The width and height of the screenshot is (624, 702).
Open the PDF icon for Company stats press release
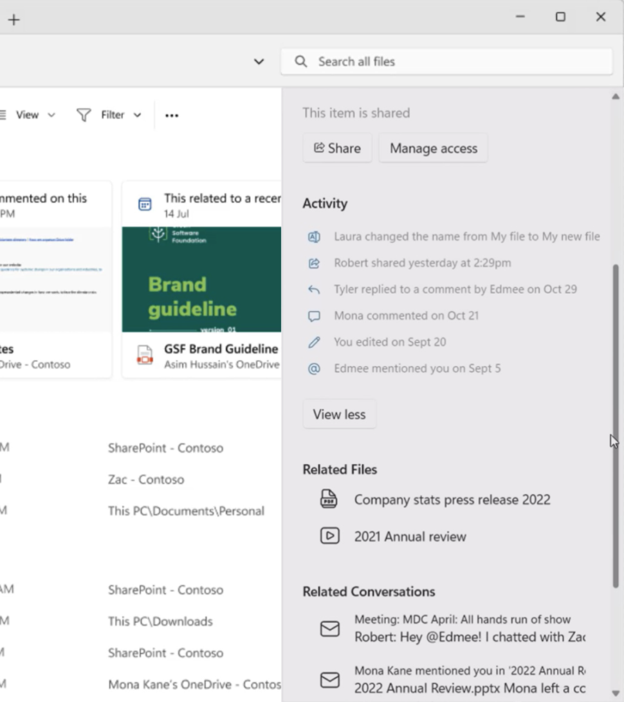pos(329,500)
